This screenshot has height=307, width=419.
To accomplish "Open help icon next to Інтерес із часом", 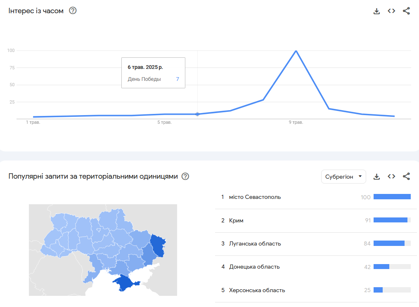I will coord(73,11).
